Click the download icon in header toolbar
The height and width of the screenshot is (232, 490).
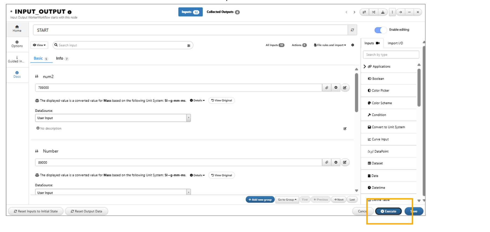[x=383, y=12]
